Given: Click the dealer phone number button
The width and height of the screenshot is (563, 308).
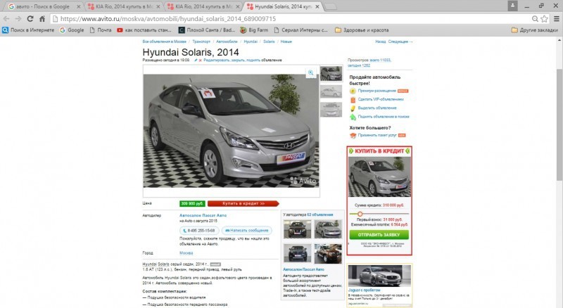Looking at the screenshot, I should pos(199,231).
